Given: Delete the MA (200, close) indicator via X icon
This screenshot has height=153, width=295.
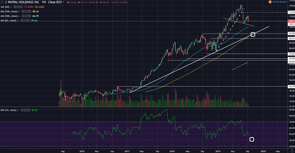Looking at the screenshot, I should (x=29, y=16).
